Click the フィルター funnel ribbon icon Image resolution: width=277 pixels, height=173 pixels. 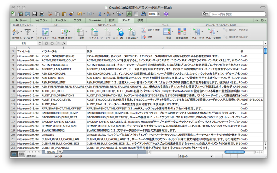click(28, 32)
